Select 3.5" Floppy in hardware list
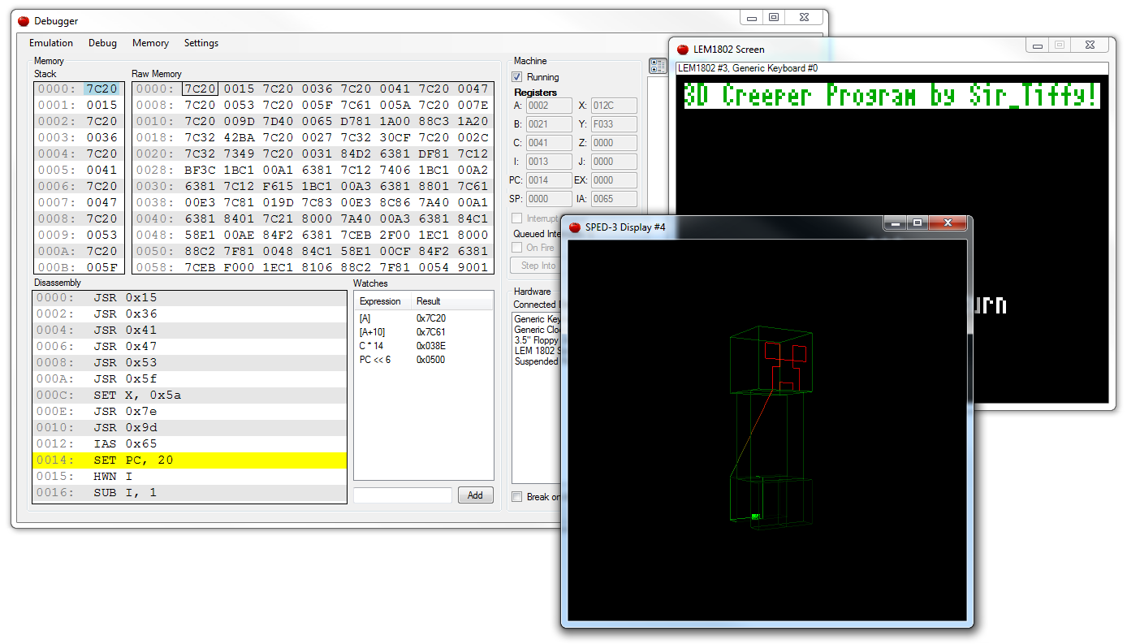The height and width of the screenshot is (644, 1127). (x=537, y=340)
